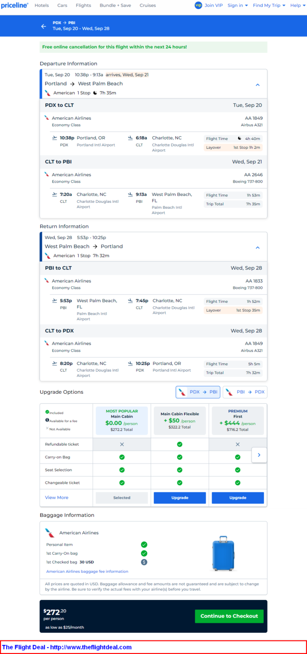The width and height of the screenshot is (307, 654).
Task: Select the Main Cabin Flexible fare card
Action: pyautogui.click(x=180, y=420)
